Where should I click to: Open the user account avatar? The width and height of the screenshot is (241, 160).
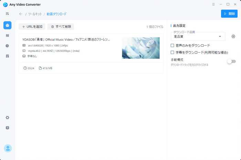pyautogui.click(x=8, y=148)
